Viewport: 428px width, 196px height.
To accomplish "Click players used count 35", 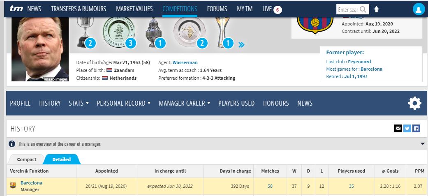I will tap(351, 186).
